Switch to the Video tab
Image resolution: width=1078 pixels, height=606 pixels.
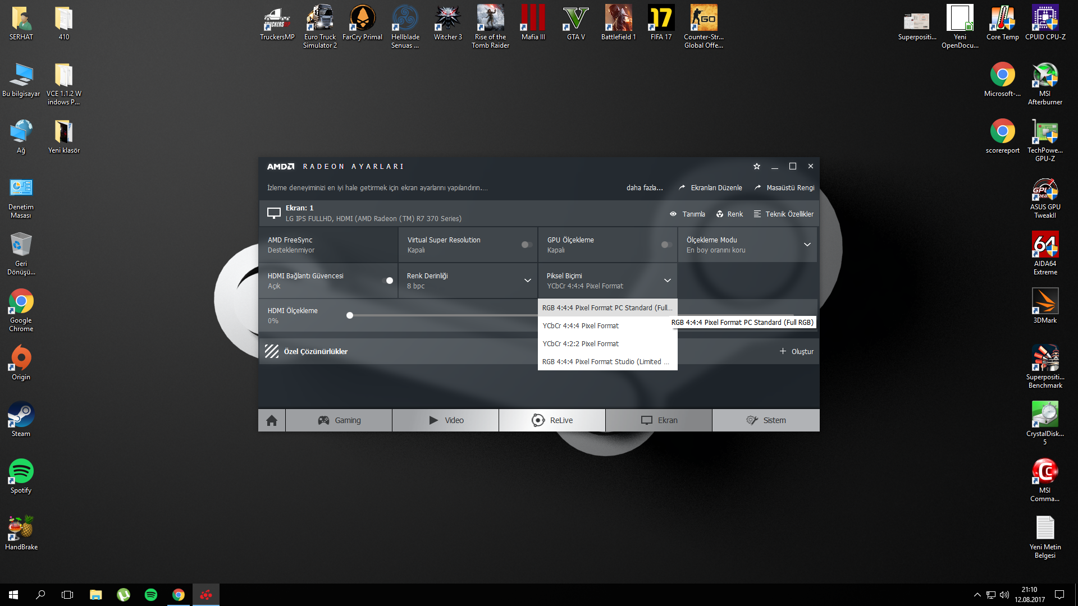pyautogui.click(x=446, y=420)
